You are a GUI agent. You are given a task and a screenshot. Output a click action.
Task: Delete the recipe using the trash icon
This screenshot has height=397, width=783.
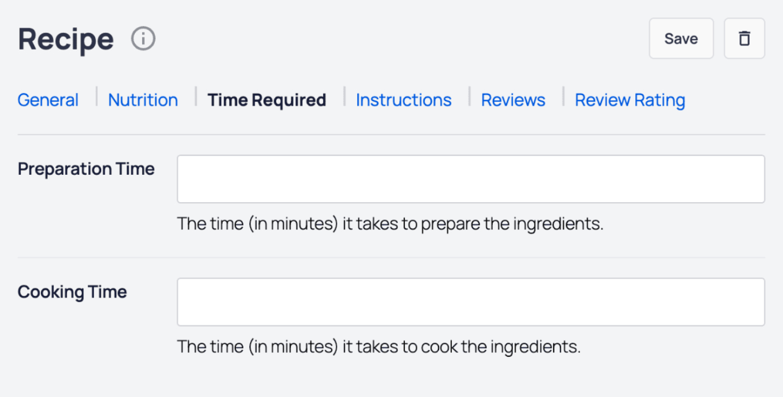point(744,38)
